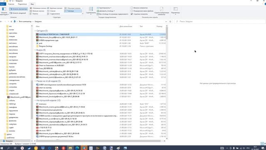266x150 pixels.
Task: Open taskbar search magnifier
Action: coord(8,148)
